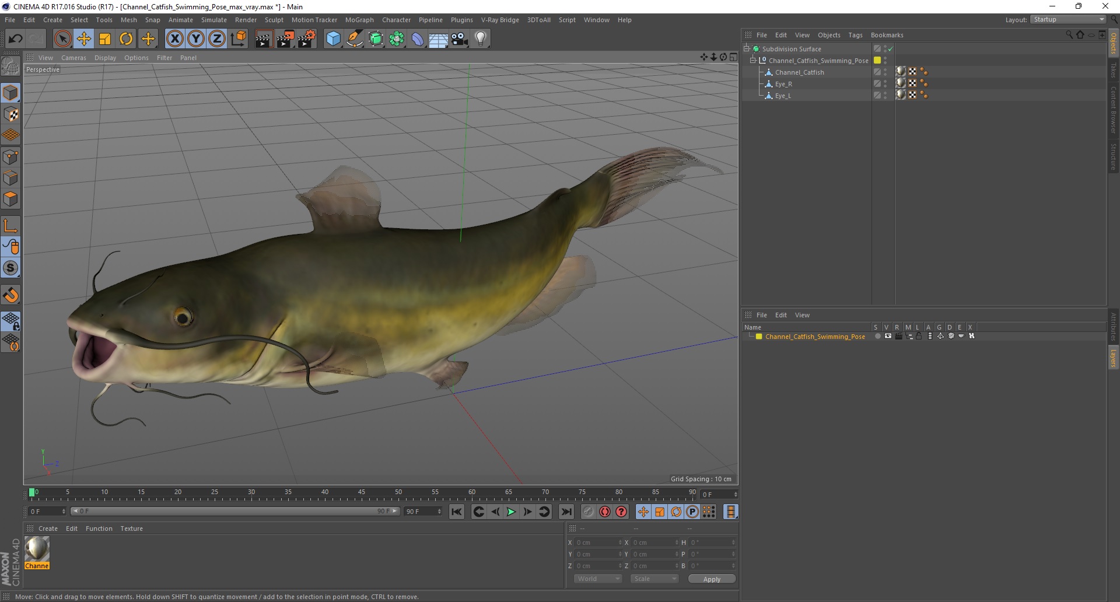Click the Render to Picture Viewer icon
The width and height of the screenshot is (1120, 602).
pos(285,39)
